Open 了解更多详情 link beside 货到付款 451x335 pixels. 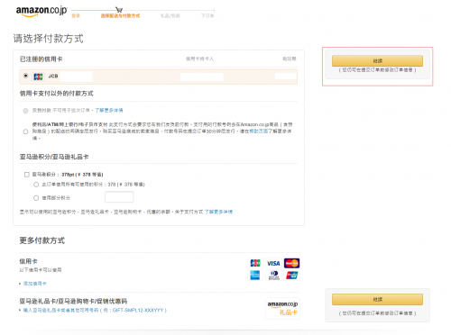point(109,111)
